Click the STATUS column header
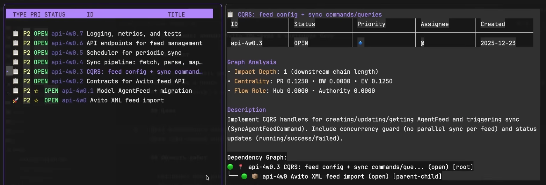Screen dimensions: 546x185 click(x=55, y=15)
